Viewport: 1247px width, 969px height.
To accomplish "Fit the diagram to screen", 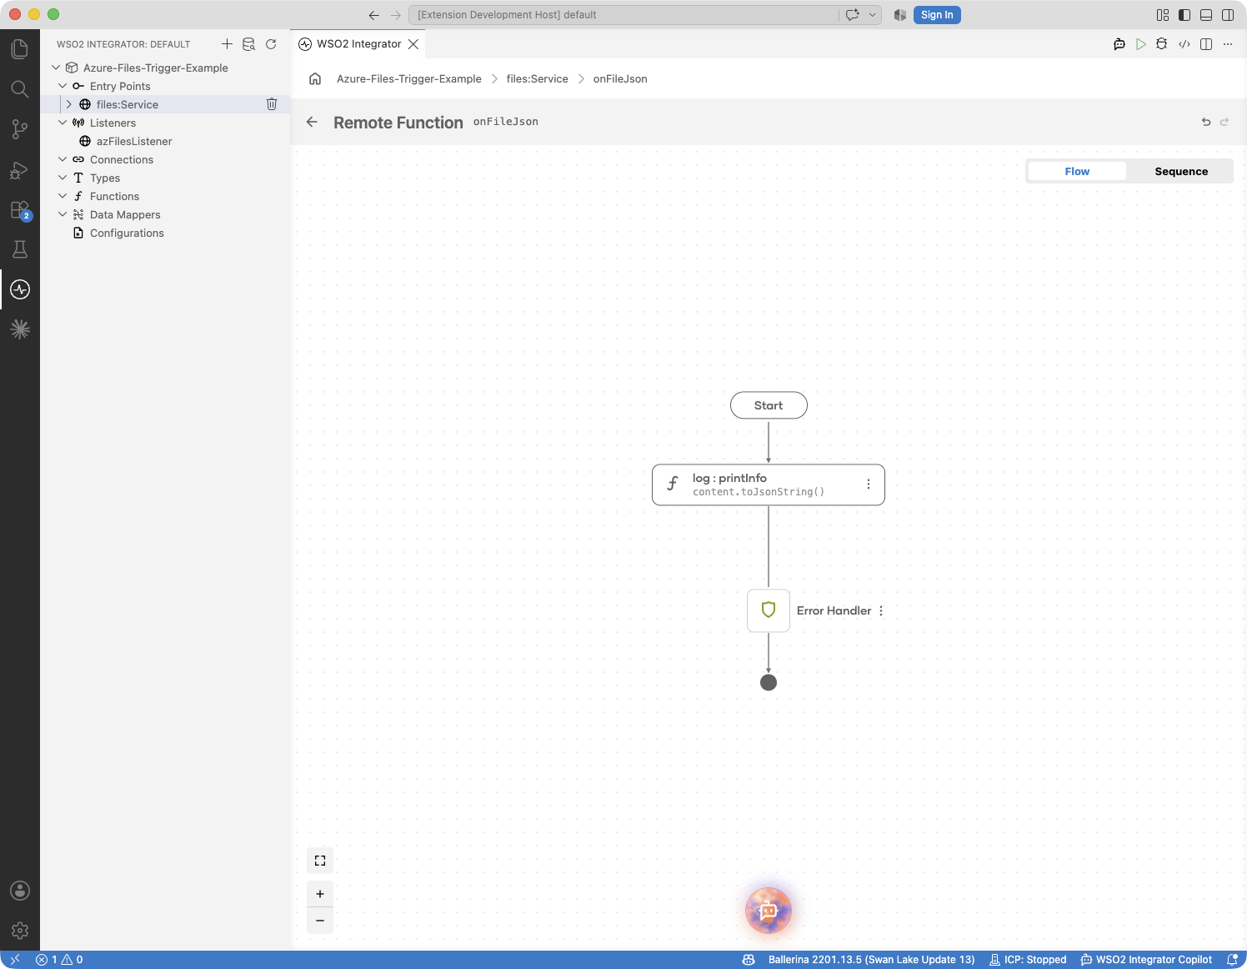I will click(320, 861).
